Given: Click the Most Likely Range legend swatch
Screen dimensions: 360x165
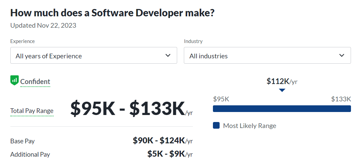Looking at the screenshot, I should [x=216, y=125].
